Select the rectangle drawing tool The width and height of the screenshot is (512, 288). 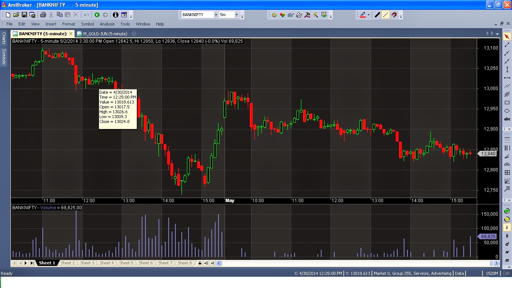[507, 102]
